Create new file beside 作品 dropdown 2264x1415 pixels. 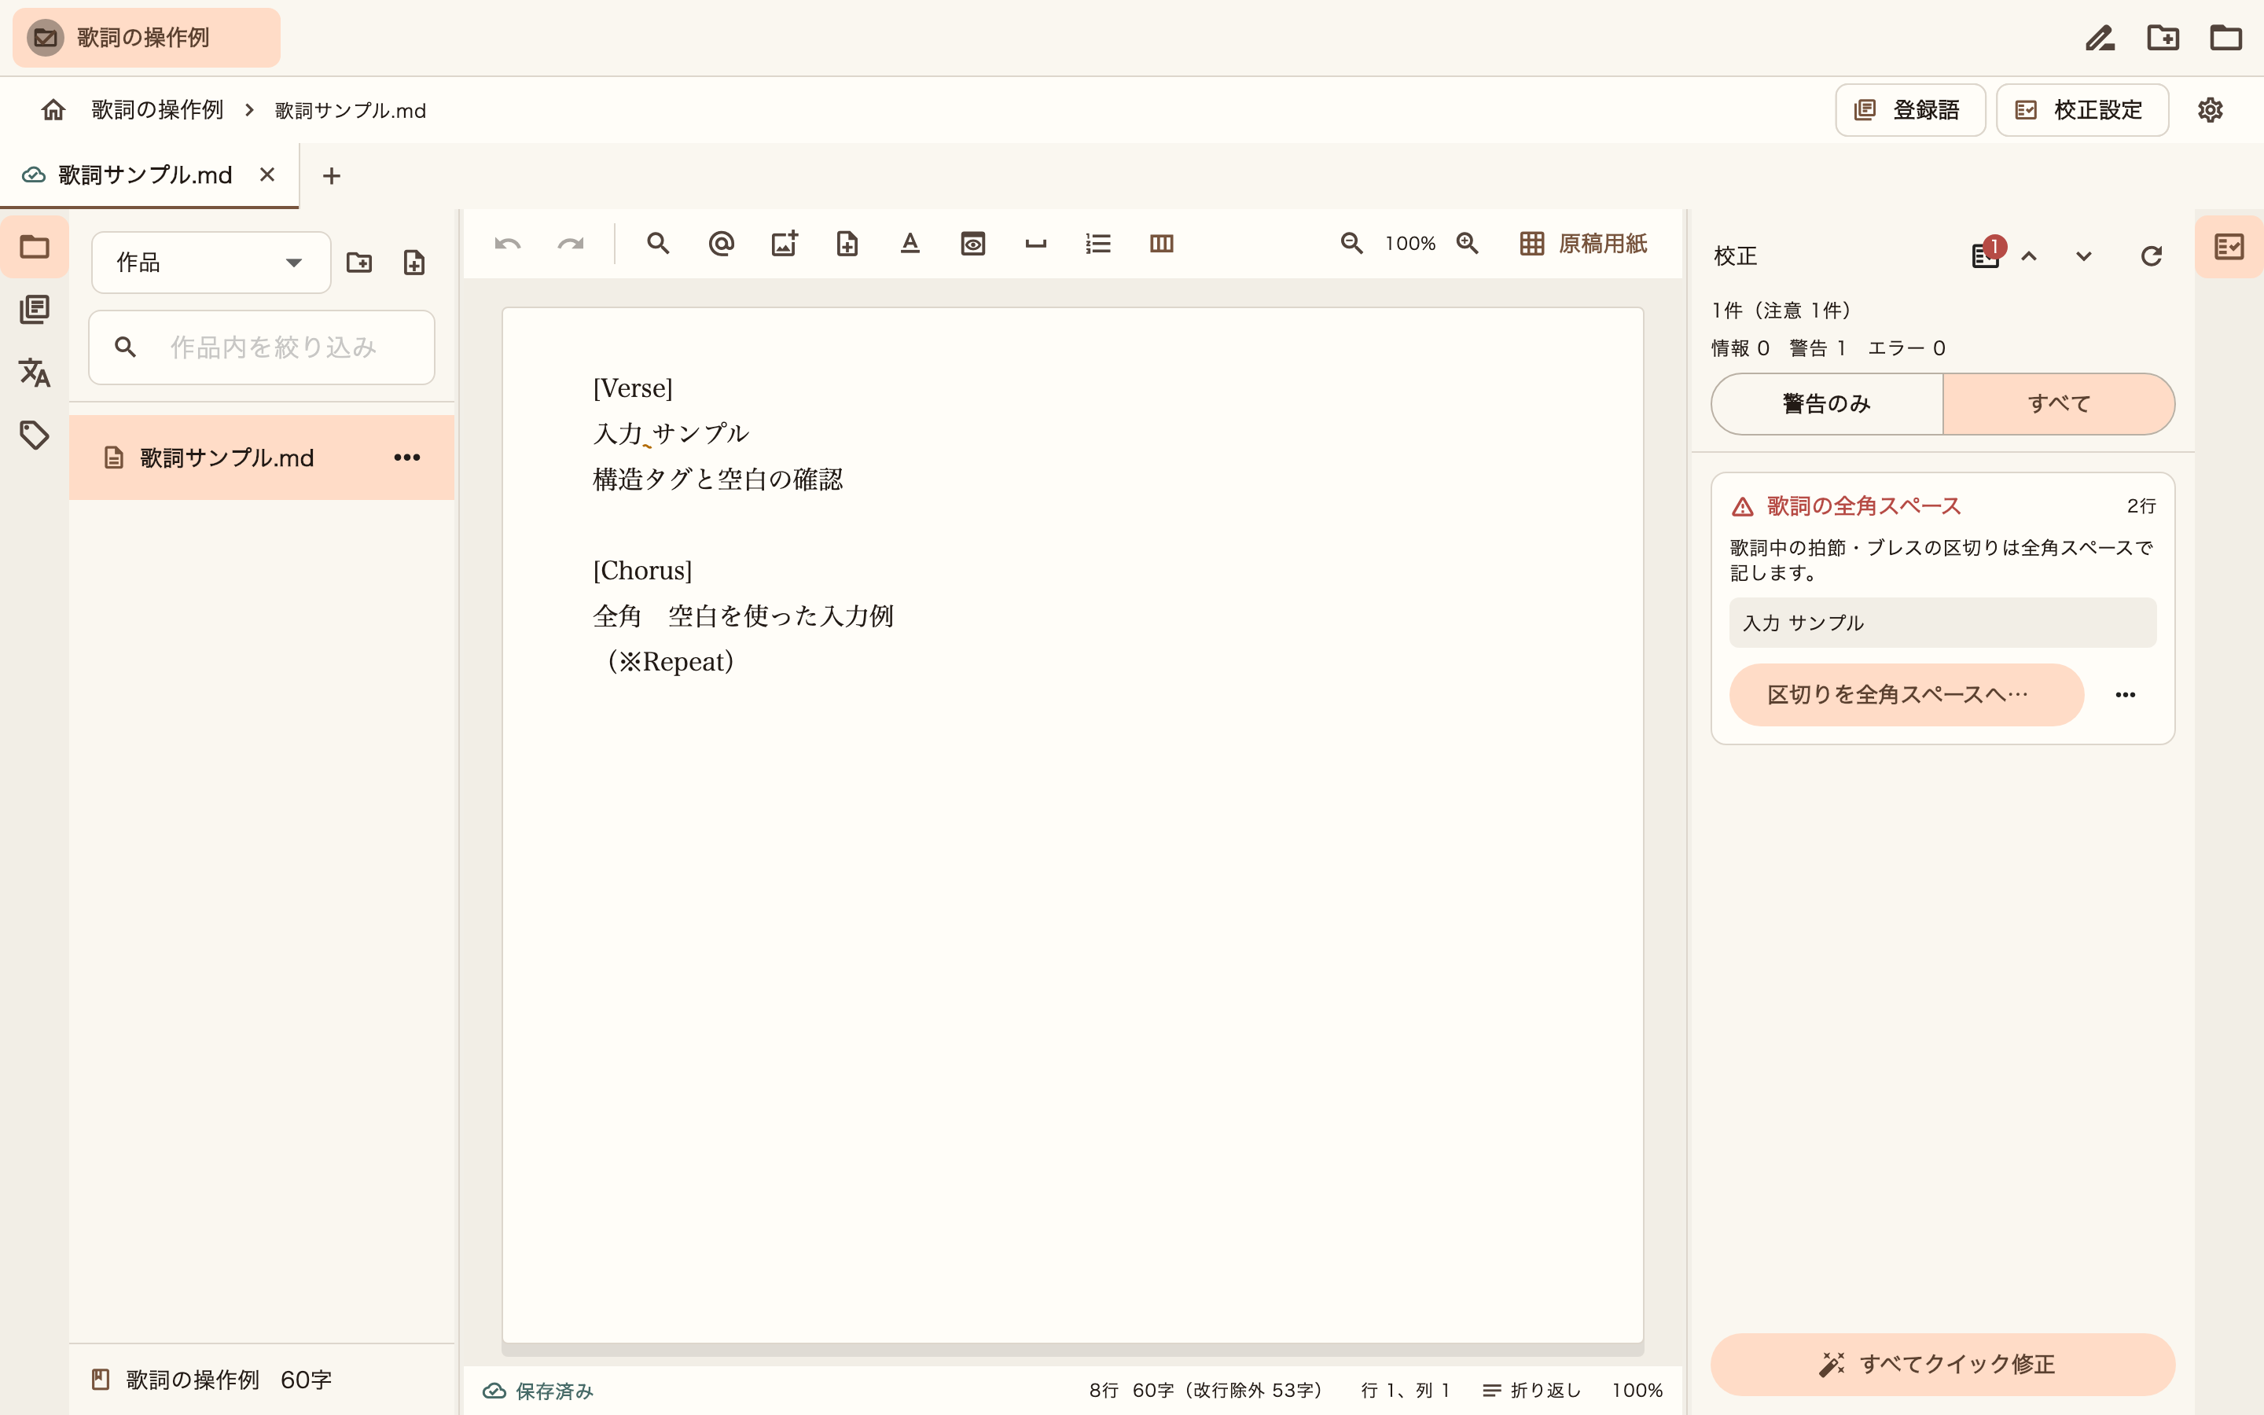pyautogui.click(x=414, y=263)
